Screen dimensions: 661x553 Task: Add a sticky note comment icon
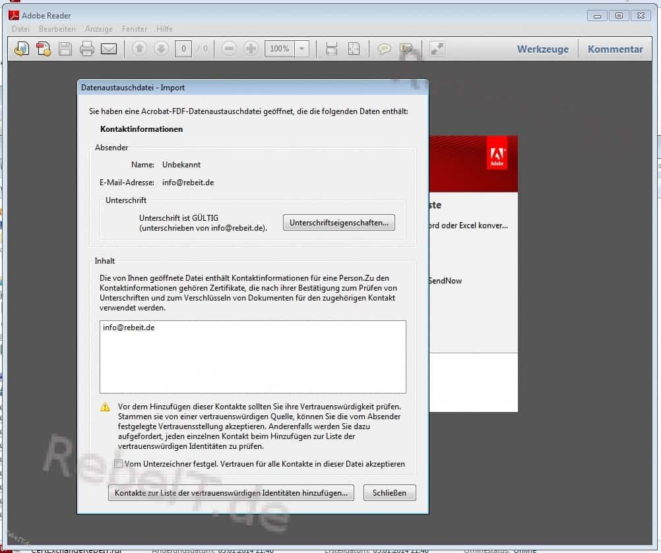click(x=384, y=49)
